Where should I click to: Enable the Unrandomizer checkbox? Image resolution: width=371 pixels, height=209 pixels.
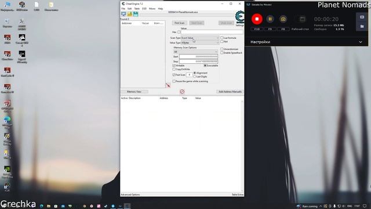221,49
